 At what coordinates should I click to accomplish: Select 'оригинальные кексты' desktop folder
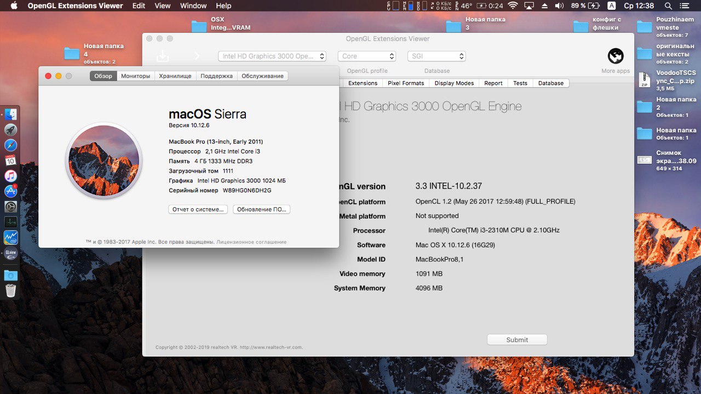(645, 54)
